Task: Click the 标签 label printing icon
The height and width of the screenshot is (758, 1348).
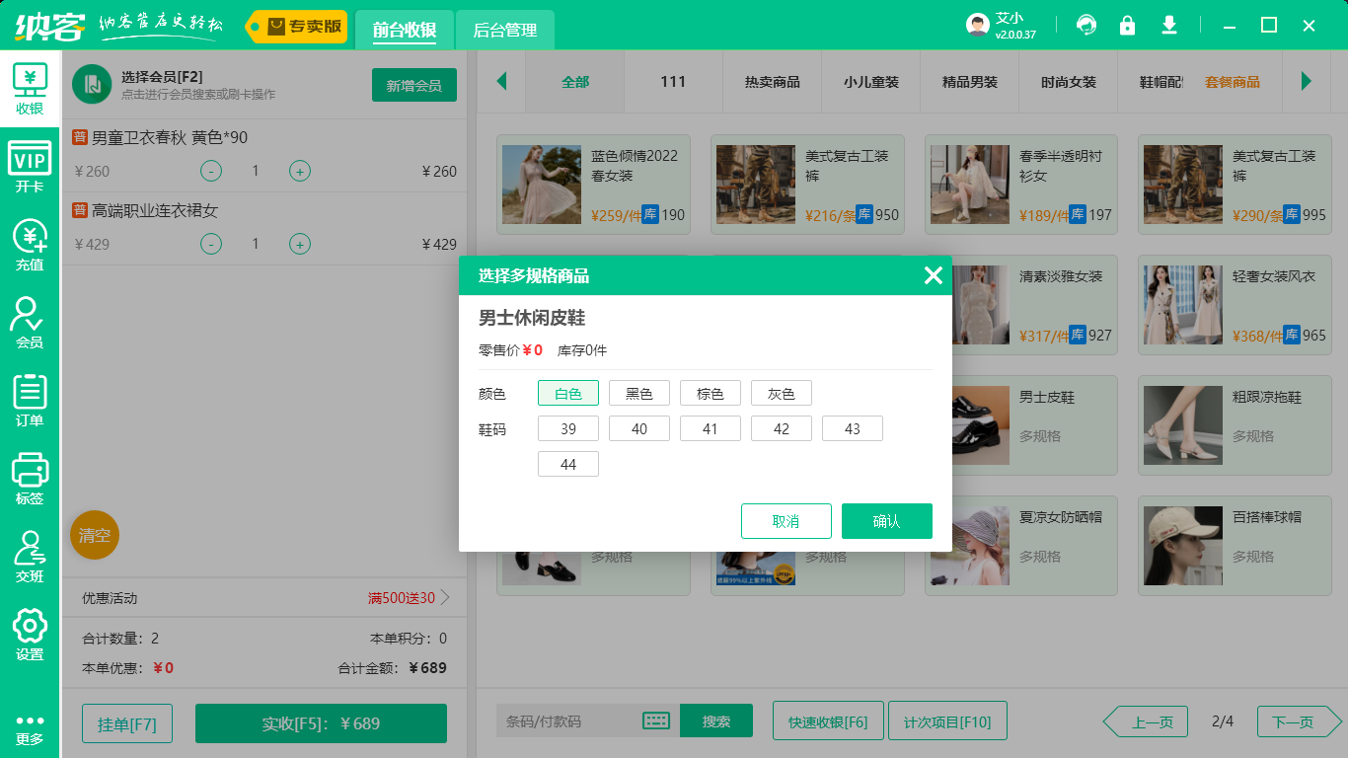Action: pos(30,472)
